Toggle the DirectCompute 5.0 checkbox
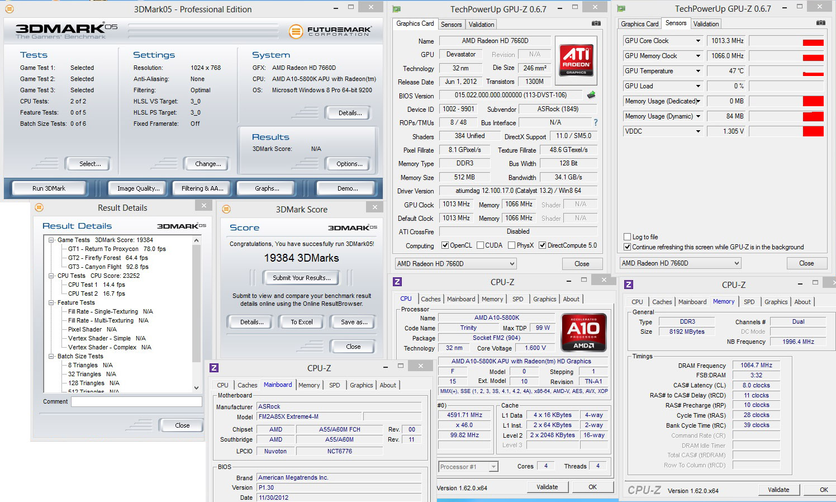This screenshot has height=502, width=836. [x=542, y=245]
